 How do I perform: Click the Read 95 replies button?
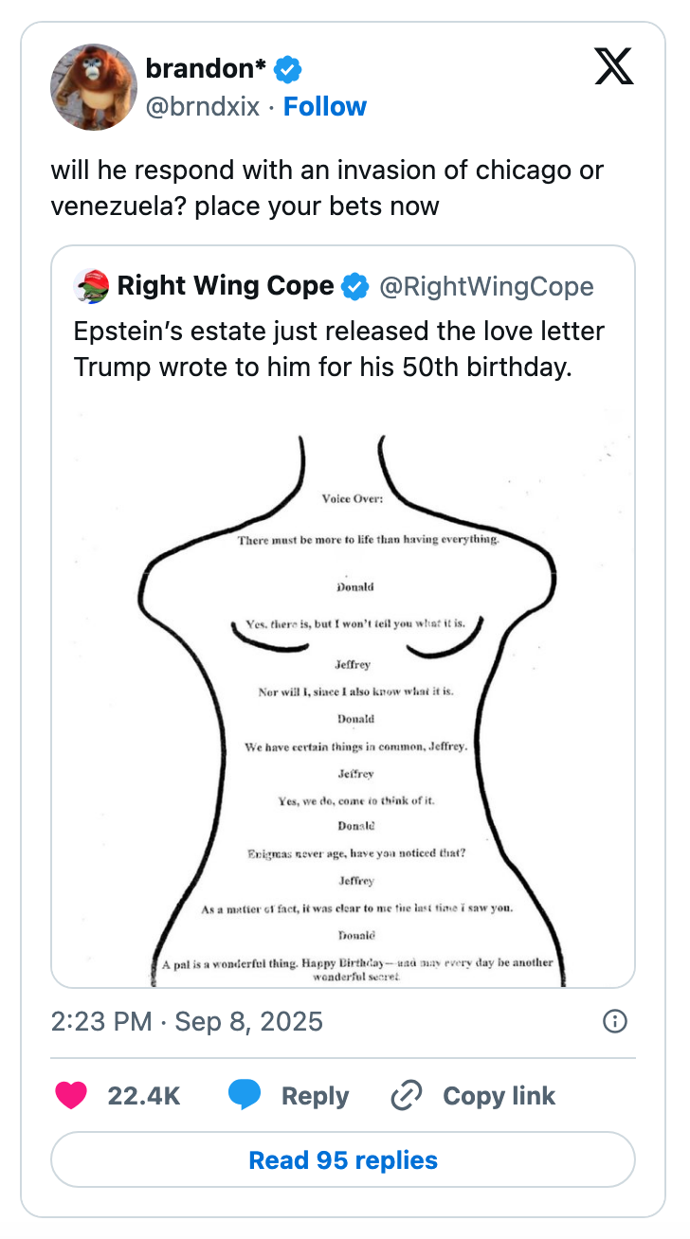click(344, 1159)
